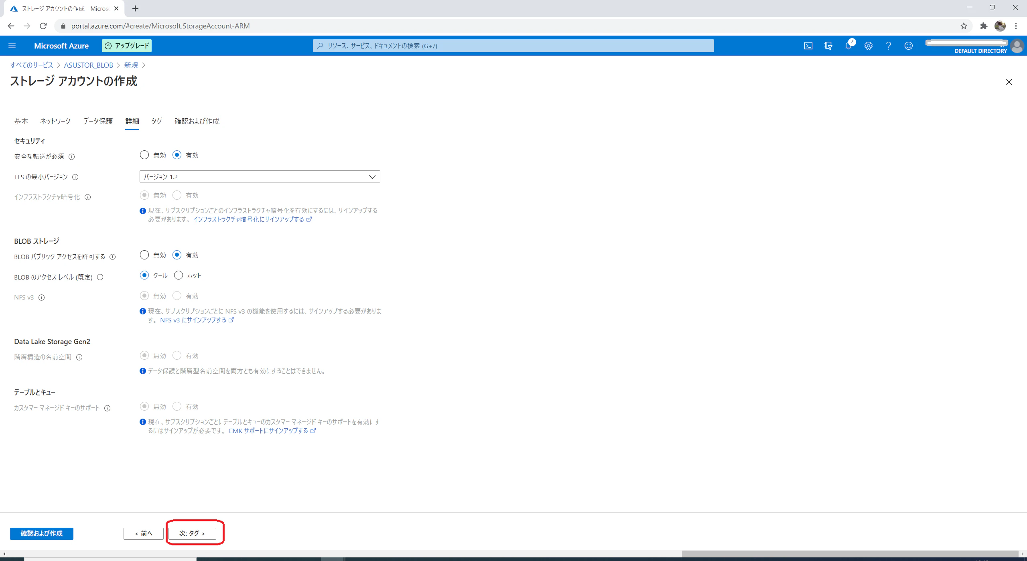Select クール access tier
The height and width of the screenshot is (561, 1027).
(144, 275)
